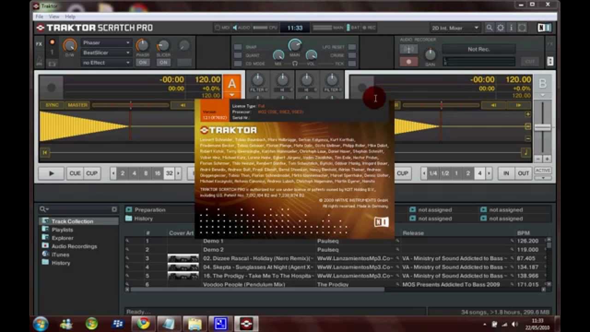
Task: Open the BeatSlicer effect dropdown
Action: (x=106, y=53)
